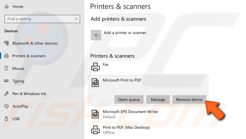Click the Pen & Windows Ink icon
This screenshot has width=246, height=139.
[7, 93]
